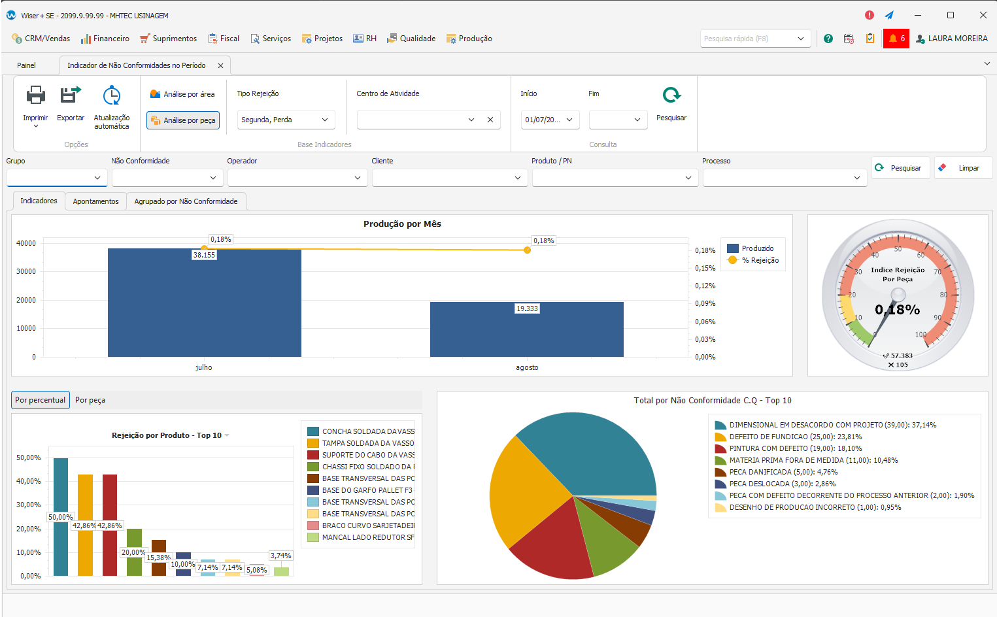
Task: Click the green Pesquisar refresh icon
Action: [671, 95]
